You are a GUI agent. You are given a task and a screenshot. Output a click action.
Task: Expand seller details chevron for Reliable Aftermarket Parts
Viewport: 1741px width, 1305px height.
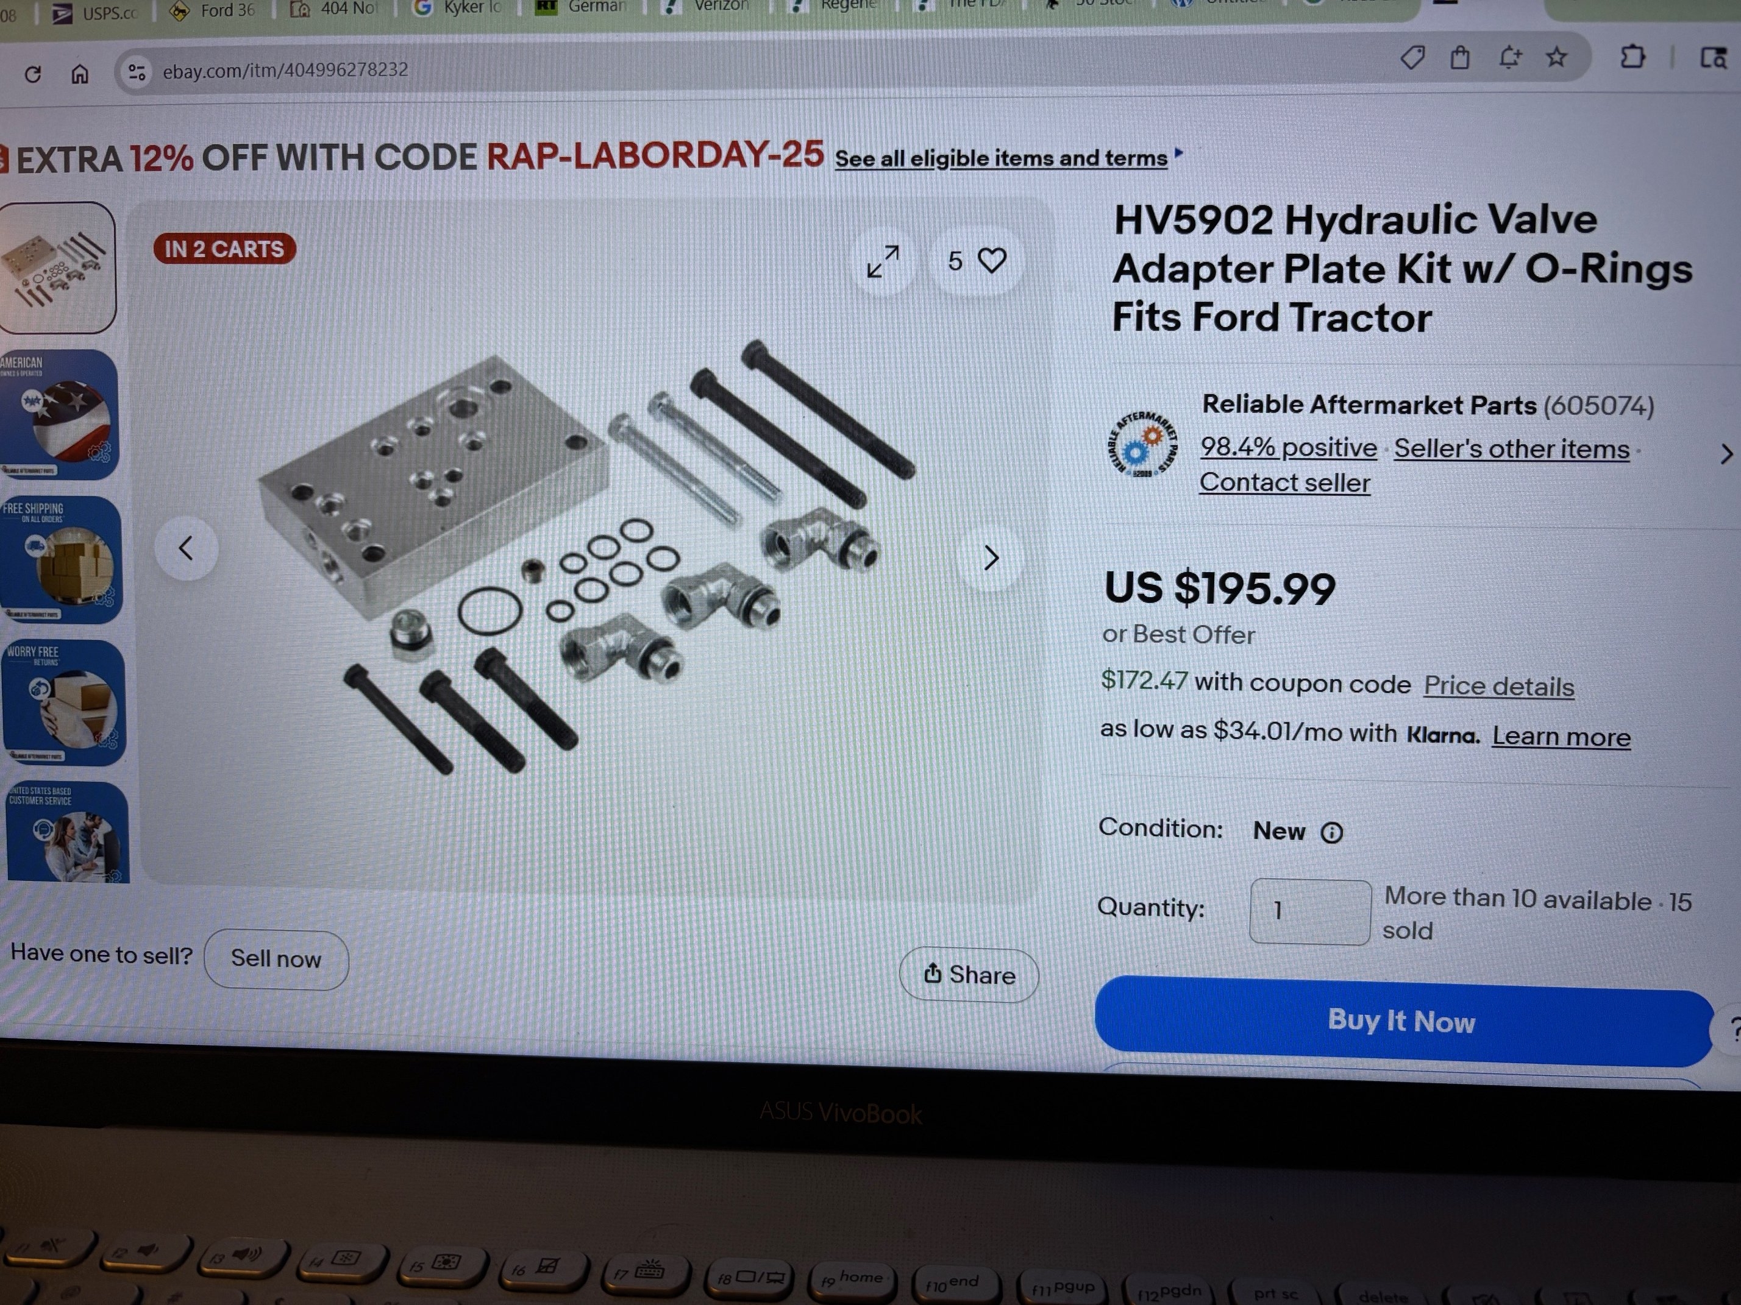(x=1726, y=454)
